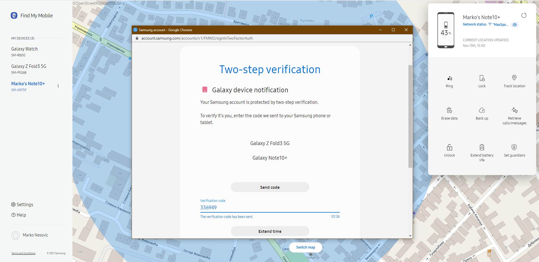Open the three-dot options menu for Marko's Note10+

pos(58,86)
